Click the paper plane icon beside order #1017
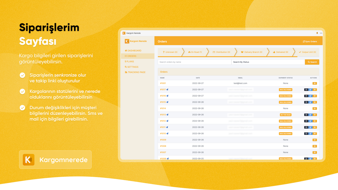 point(167,89)
